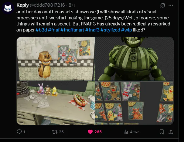Screen dimensions: 184x142
Task: Reply using the speech bubble icon
Action: [19, 132]
